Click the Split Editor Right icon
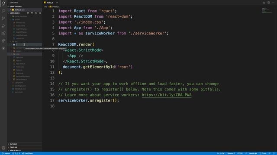Viewport: 277px width, 155px height. tap(268, 3)
